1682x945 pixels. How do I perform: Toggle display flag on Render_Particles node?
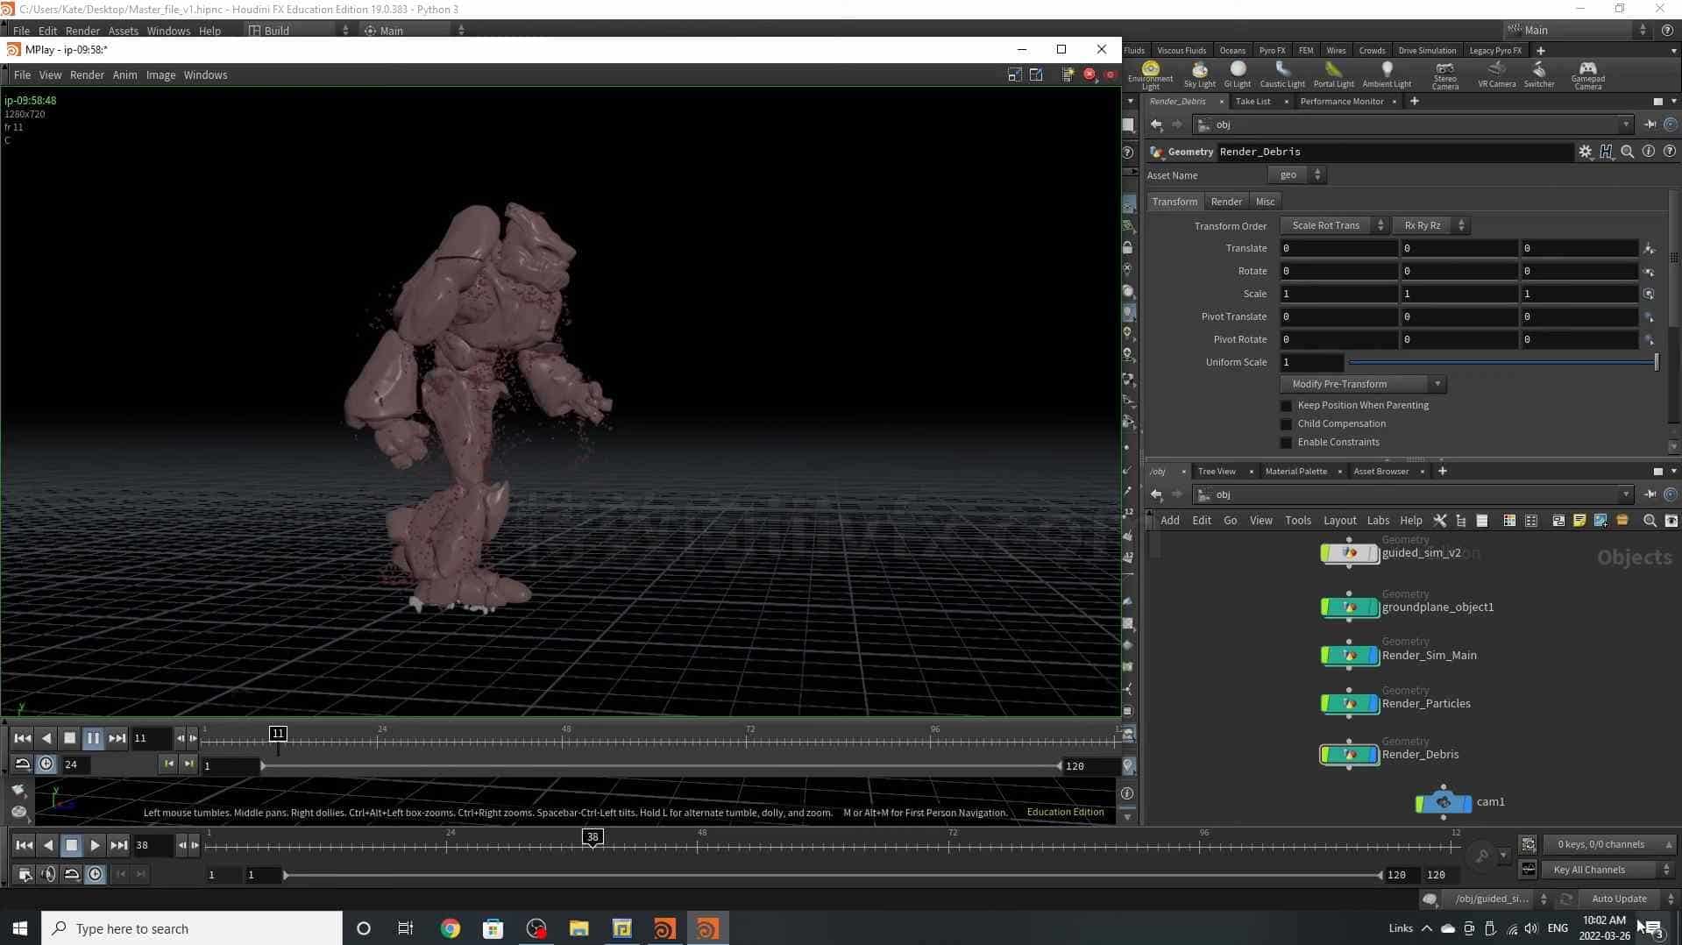(x=1373, y=704)
